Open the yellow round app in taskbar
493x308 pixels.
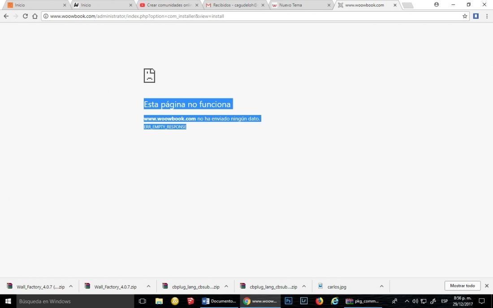pyautogui.click(x=175, y=301)
